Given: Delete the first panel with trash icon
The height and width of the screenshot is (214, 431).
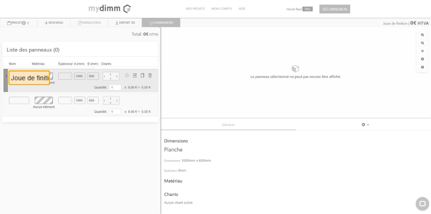Looking at the screenshot, I should [150, 76].
